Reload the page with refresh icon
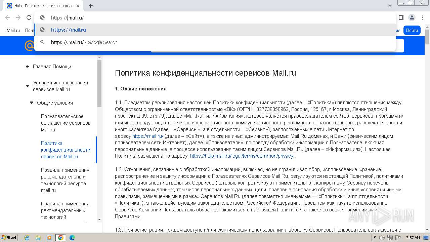 [29, 17]
